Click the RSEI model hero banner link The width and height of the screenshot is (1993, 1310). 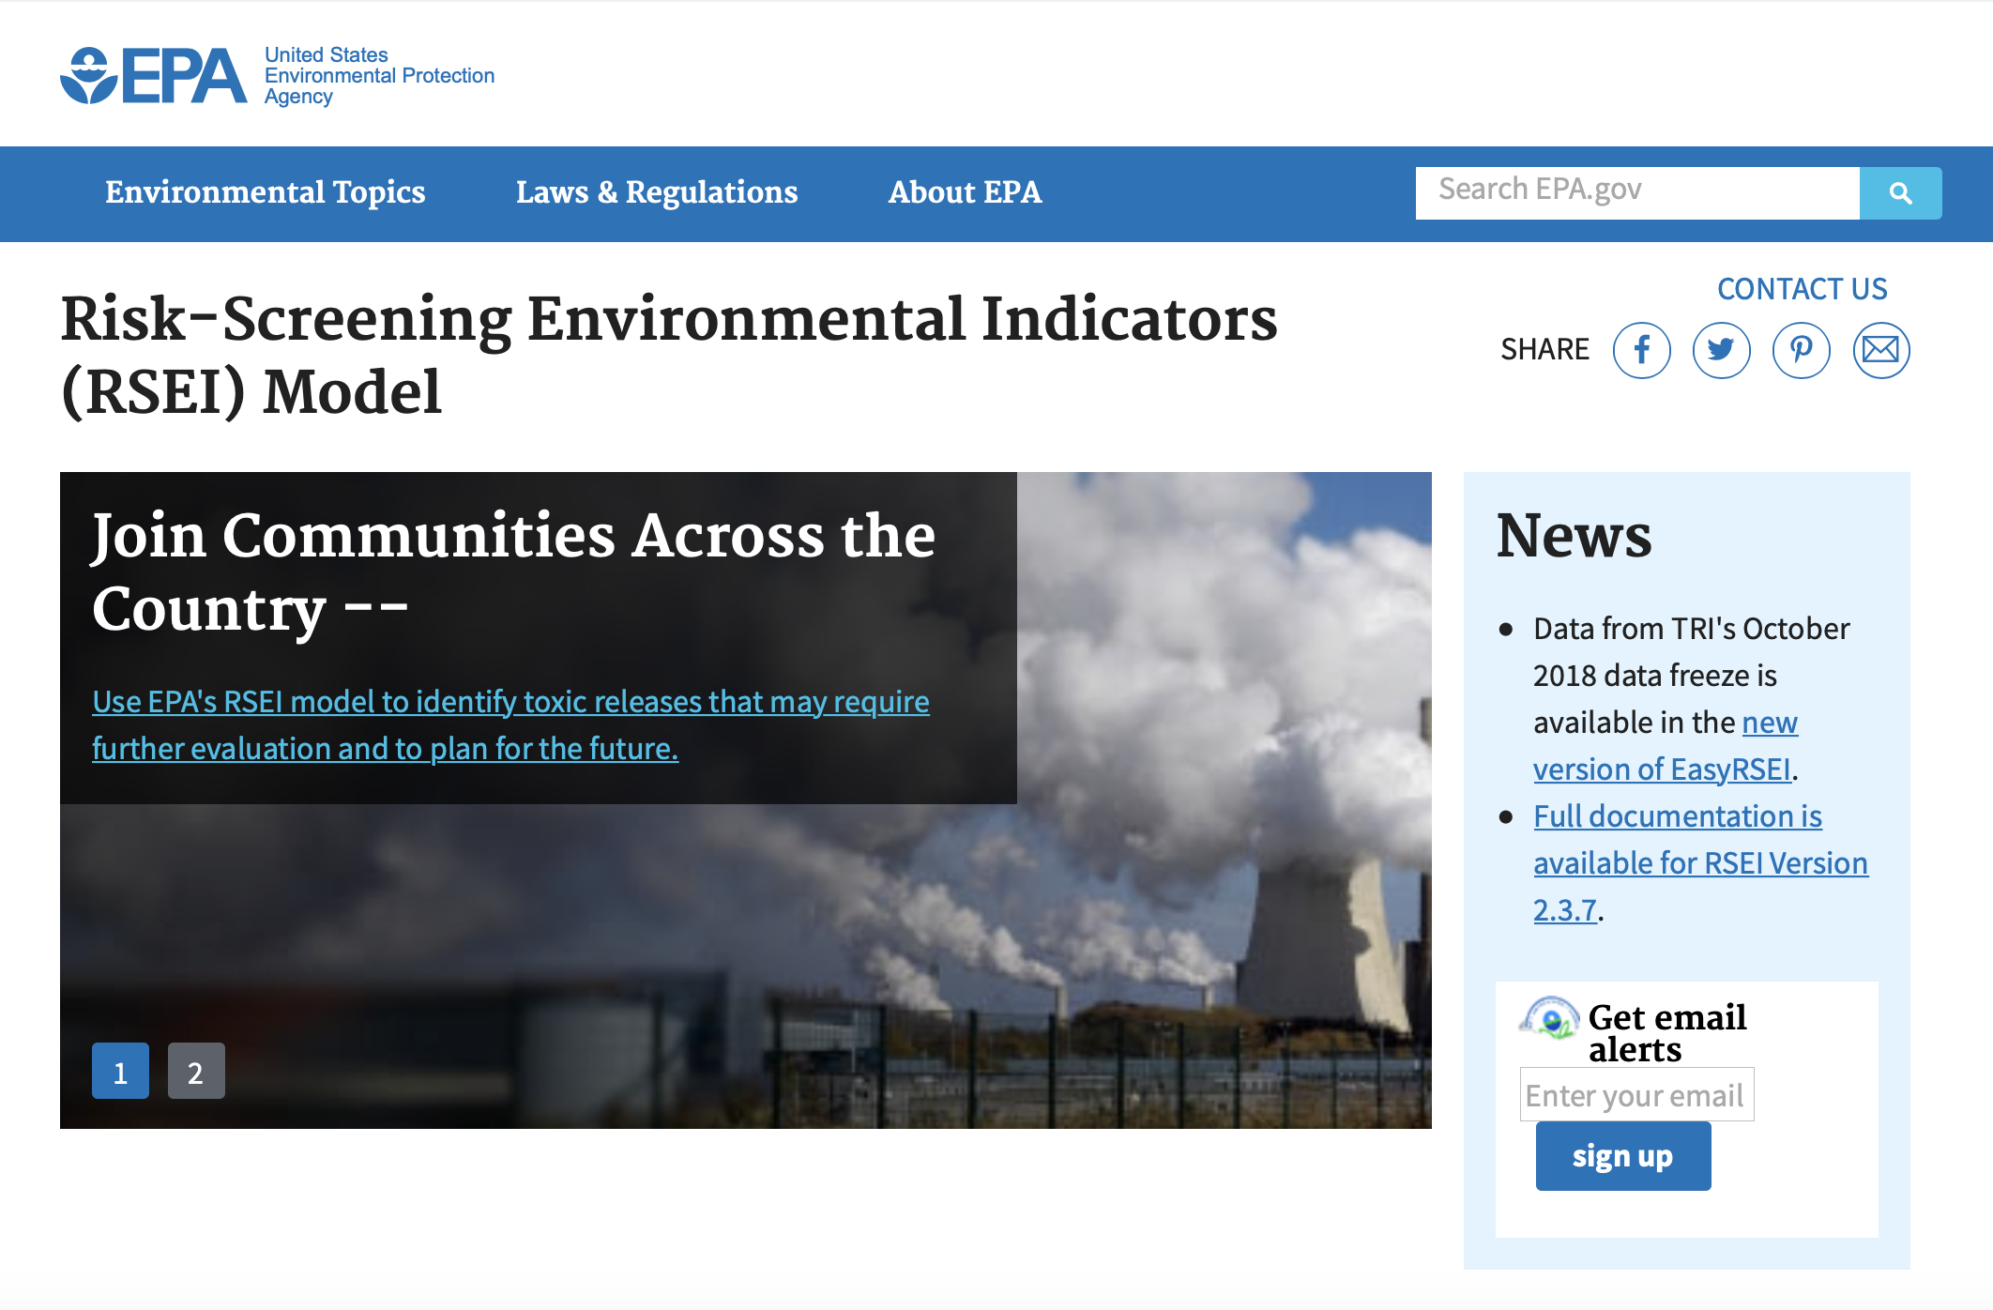[510, 724]
